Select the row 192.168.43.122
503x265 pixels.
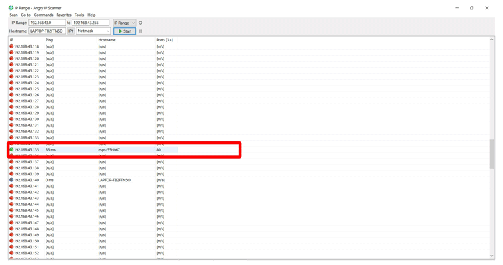point(93,70)
